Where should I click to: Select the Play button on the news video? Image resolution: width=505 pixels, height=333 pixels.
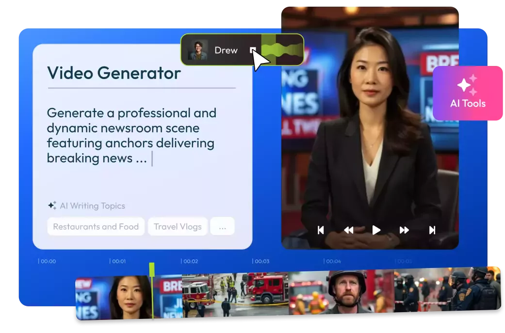[x=375, y=230]
